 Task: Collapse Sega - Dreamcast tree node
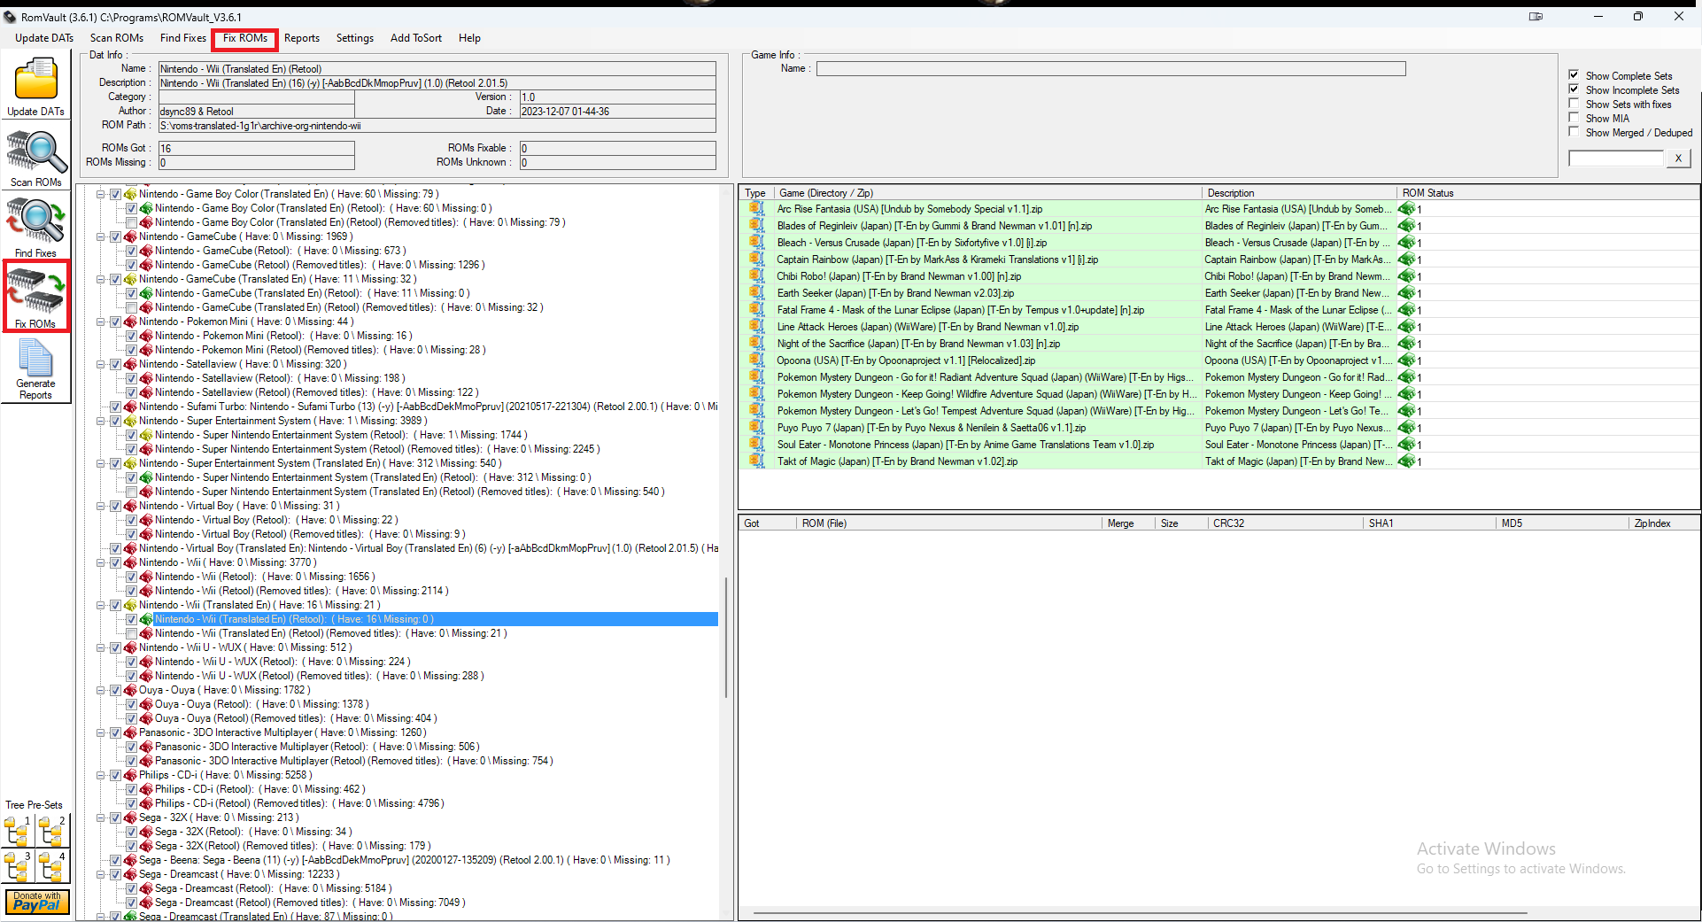point(100,874)
